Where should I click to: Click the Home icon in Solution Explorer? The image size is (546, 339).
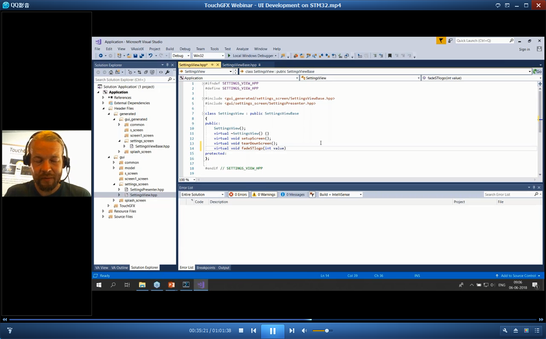pyautogui.click(x=111, y=72)
